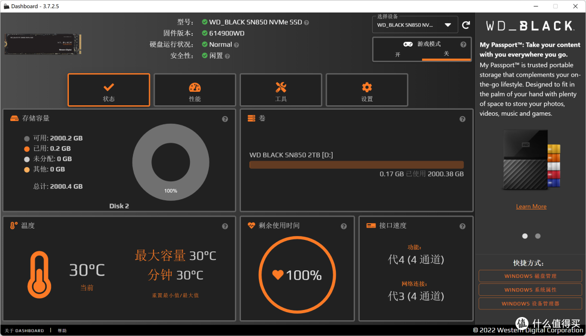Show help icon next to 闲置 security
Viewport: 586px width, 336px height.
[227, 56]
